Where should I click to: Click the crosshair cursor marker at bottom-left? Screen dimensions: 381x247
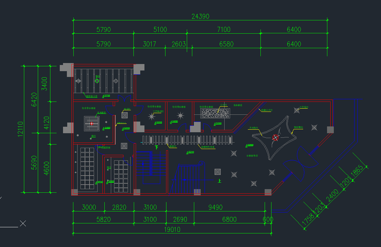coord(23,223)
